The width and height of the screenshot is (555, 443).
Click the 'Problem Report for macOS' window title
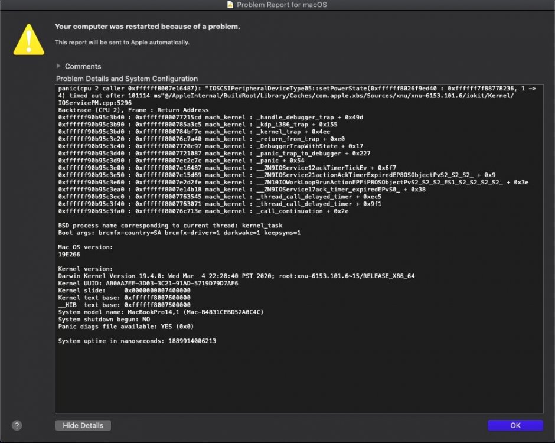282,5
